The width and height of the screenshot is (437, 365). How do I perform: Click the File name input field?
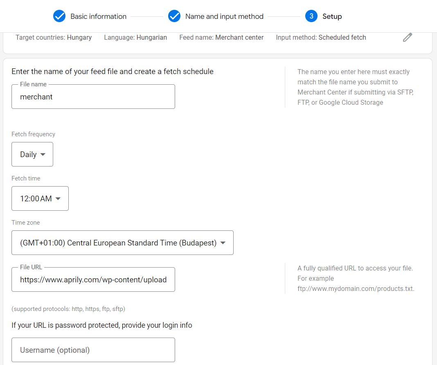(x=93, y=97)
